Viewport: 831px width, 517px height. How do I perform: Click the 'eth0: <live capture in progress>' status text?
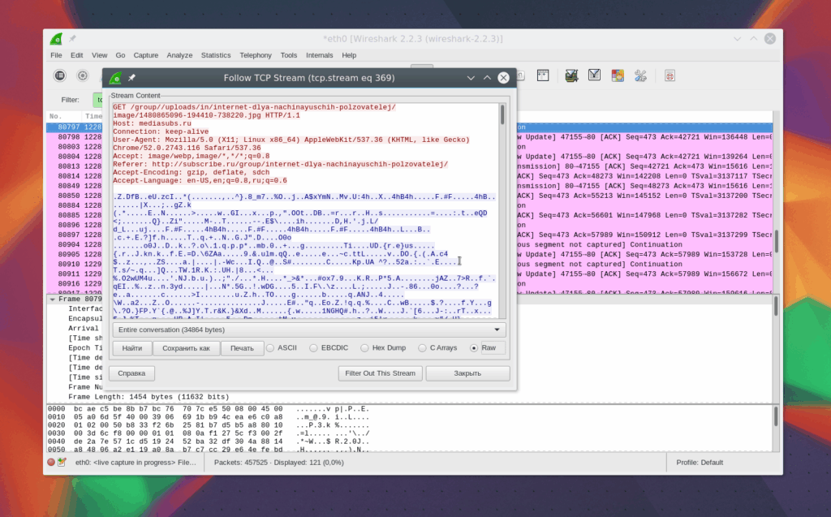coord(136,463)
